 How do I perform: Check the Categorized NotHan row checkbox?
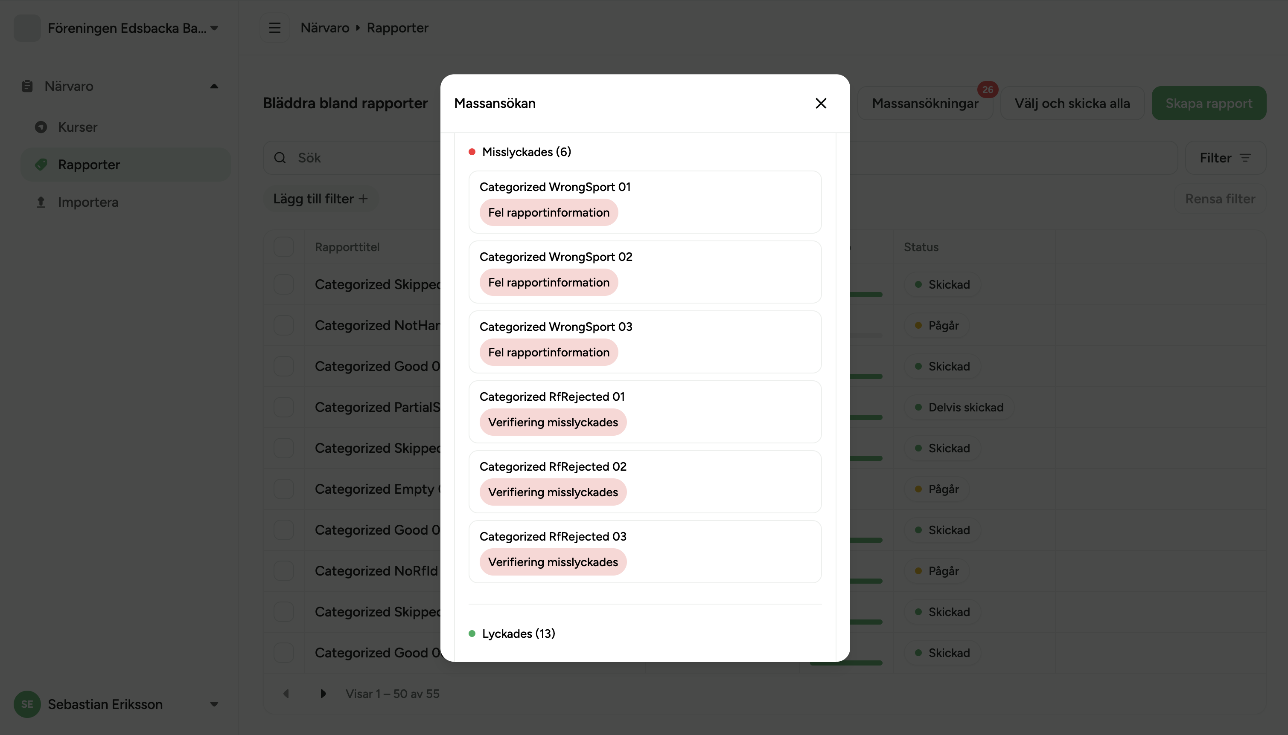click(x=283, y=325)
